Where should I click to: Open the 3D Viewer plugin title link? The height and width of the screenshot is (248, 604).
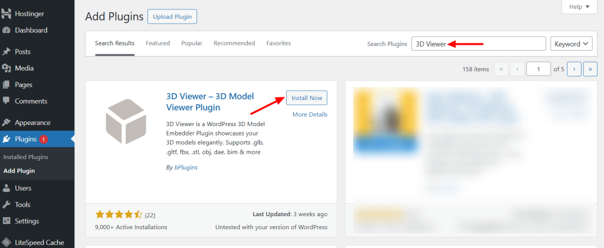coord(210,102)
